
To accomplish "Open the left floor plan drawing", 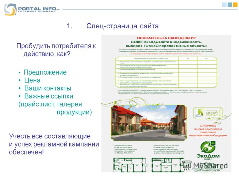I will [130, 165].
